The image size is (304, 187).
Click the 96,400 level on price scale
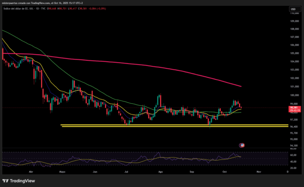pyautogui.click(x=294, y=126)
